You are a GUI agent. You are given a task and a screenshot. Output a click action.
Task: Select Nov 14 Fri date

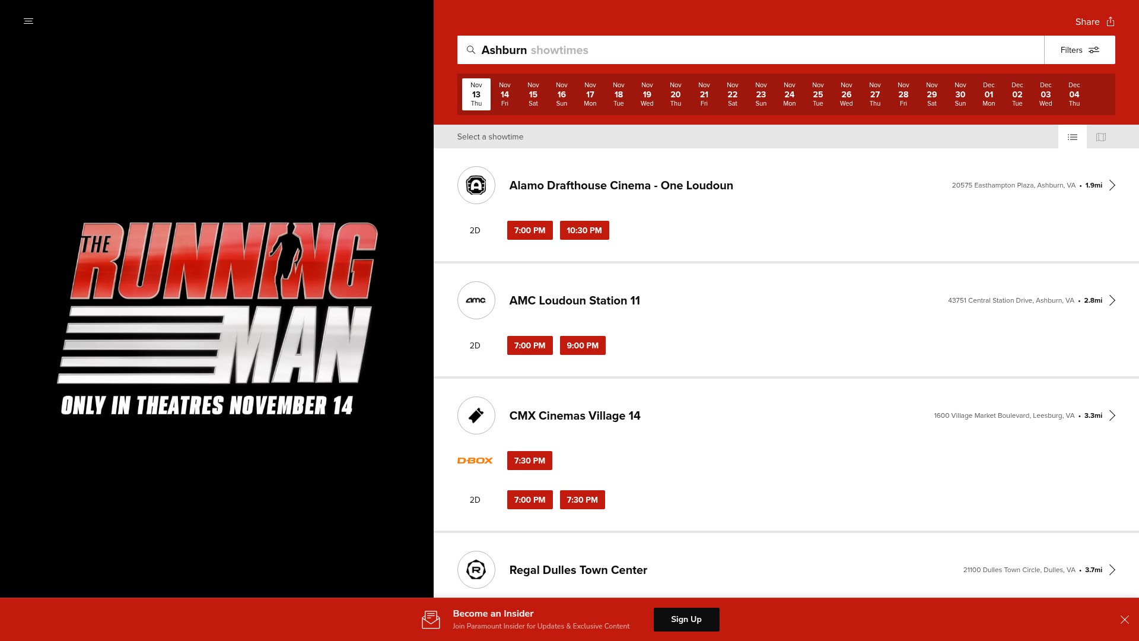[505, 94]
